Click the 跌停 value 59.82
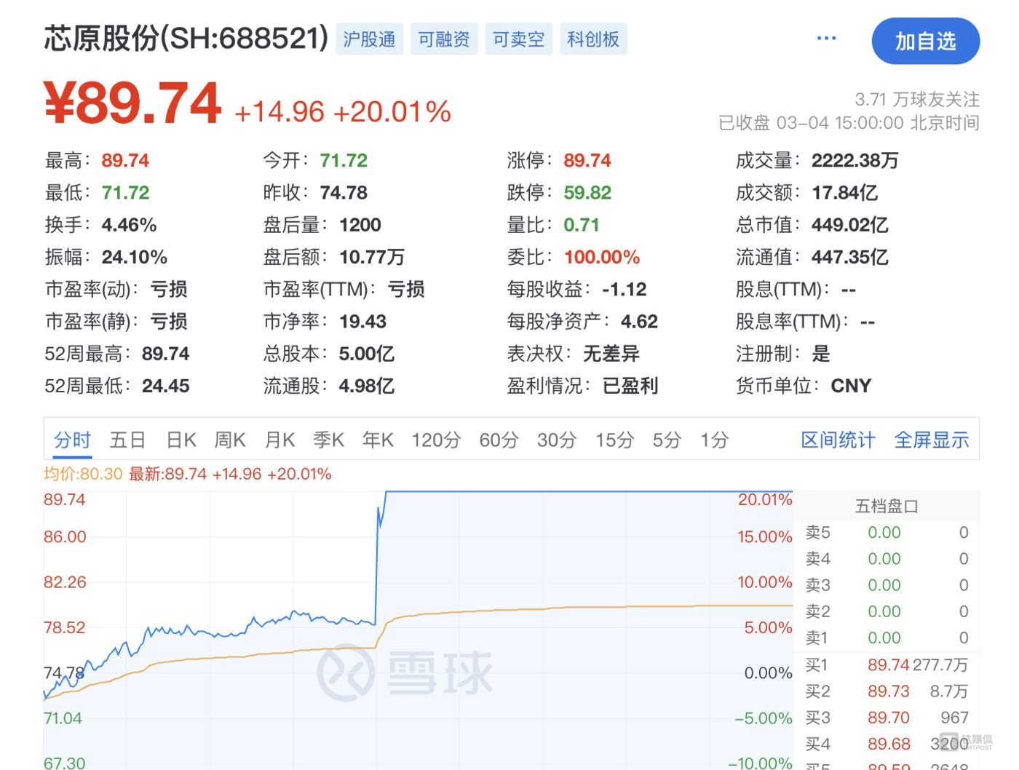Viewport: 1019px width, 770px height. point(587,193)
